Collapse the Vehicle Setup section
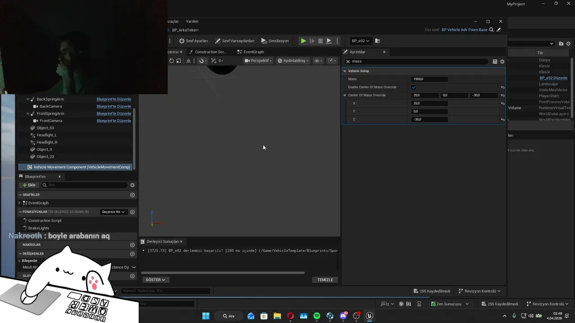The height and width of the screenshot is (323, 575). (x=345, y=71)
